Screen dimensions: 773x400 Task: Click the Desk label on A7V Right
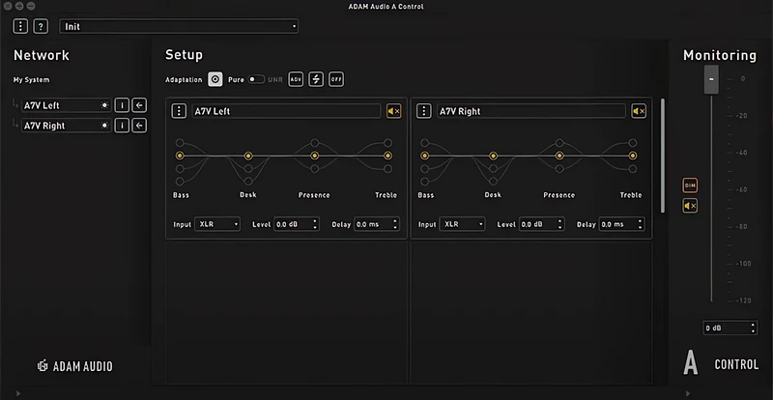click(493, 195)
